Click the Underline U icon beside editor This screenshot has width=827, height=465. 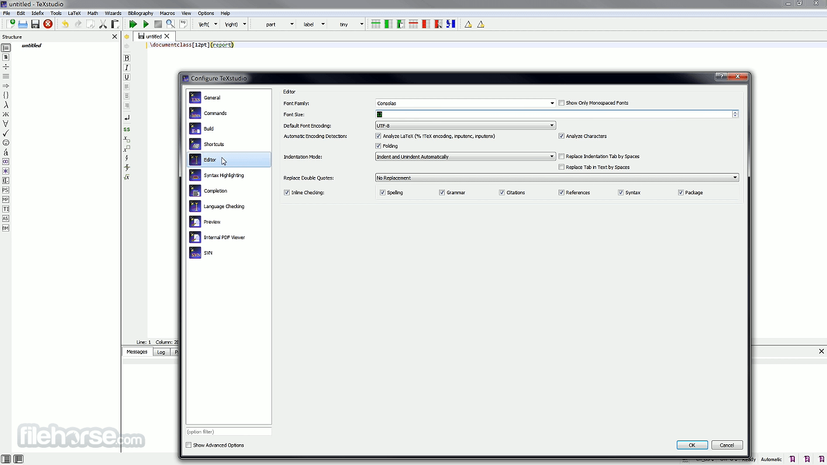[x=127, y=78]
